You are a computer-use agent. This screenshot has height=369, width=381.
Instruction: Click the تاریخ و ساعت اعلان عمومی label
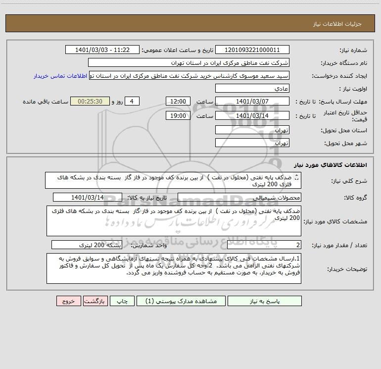177,50
